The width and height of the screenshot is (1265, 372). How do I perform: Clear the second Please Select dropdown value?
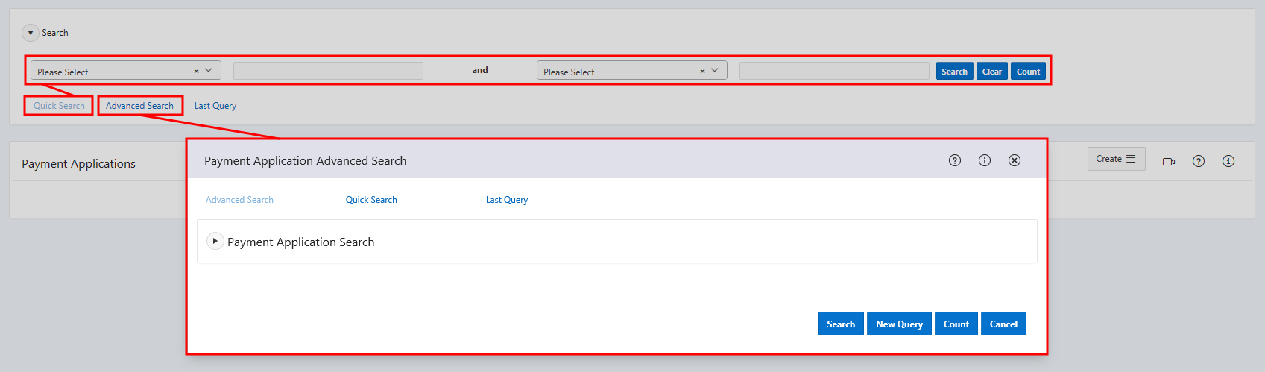[702, 72]
